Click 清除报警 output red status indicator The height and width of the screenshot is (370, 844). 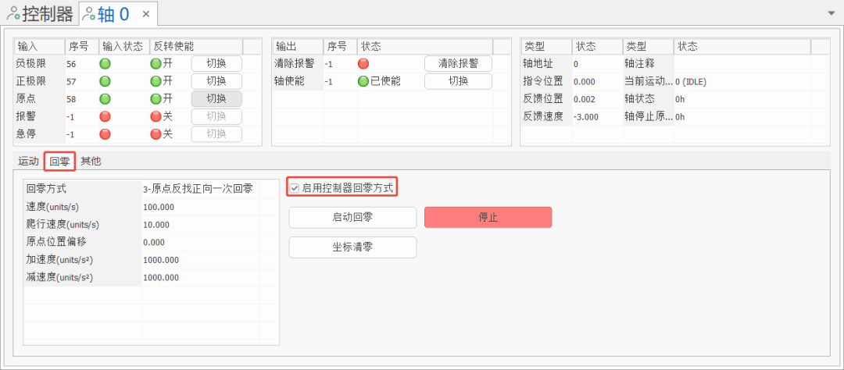[x=363, y=64]
